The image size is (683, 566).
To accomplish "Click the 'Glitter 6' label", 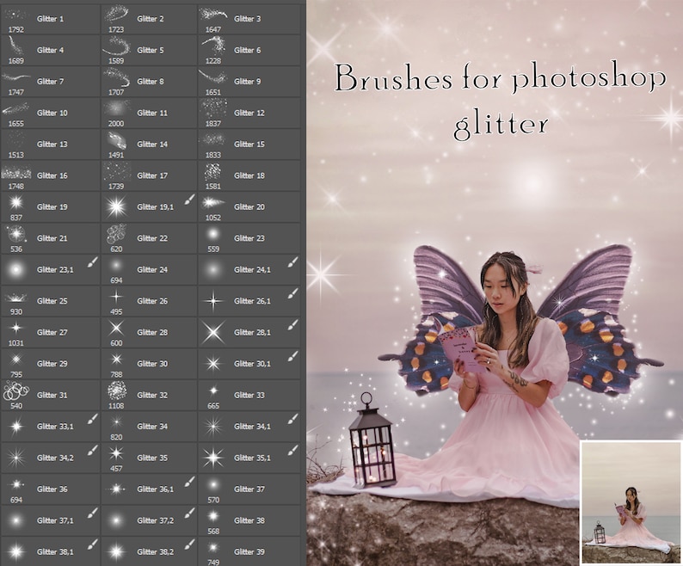I will coord(248,50).
